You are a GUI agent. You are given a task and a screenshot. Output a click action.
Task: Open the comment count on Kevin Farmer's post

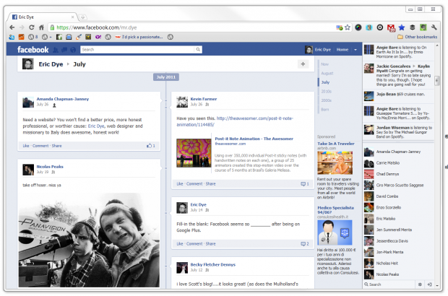305,184
